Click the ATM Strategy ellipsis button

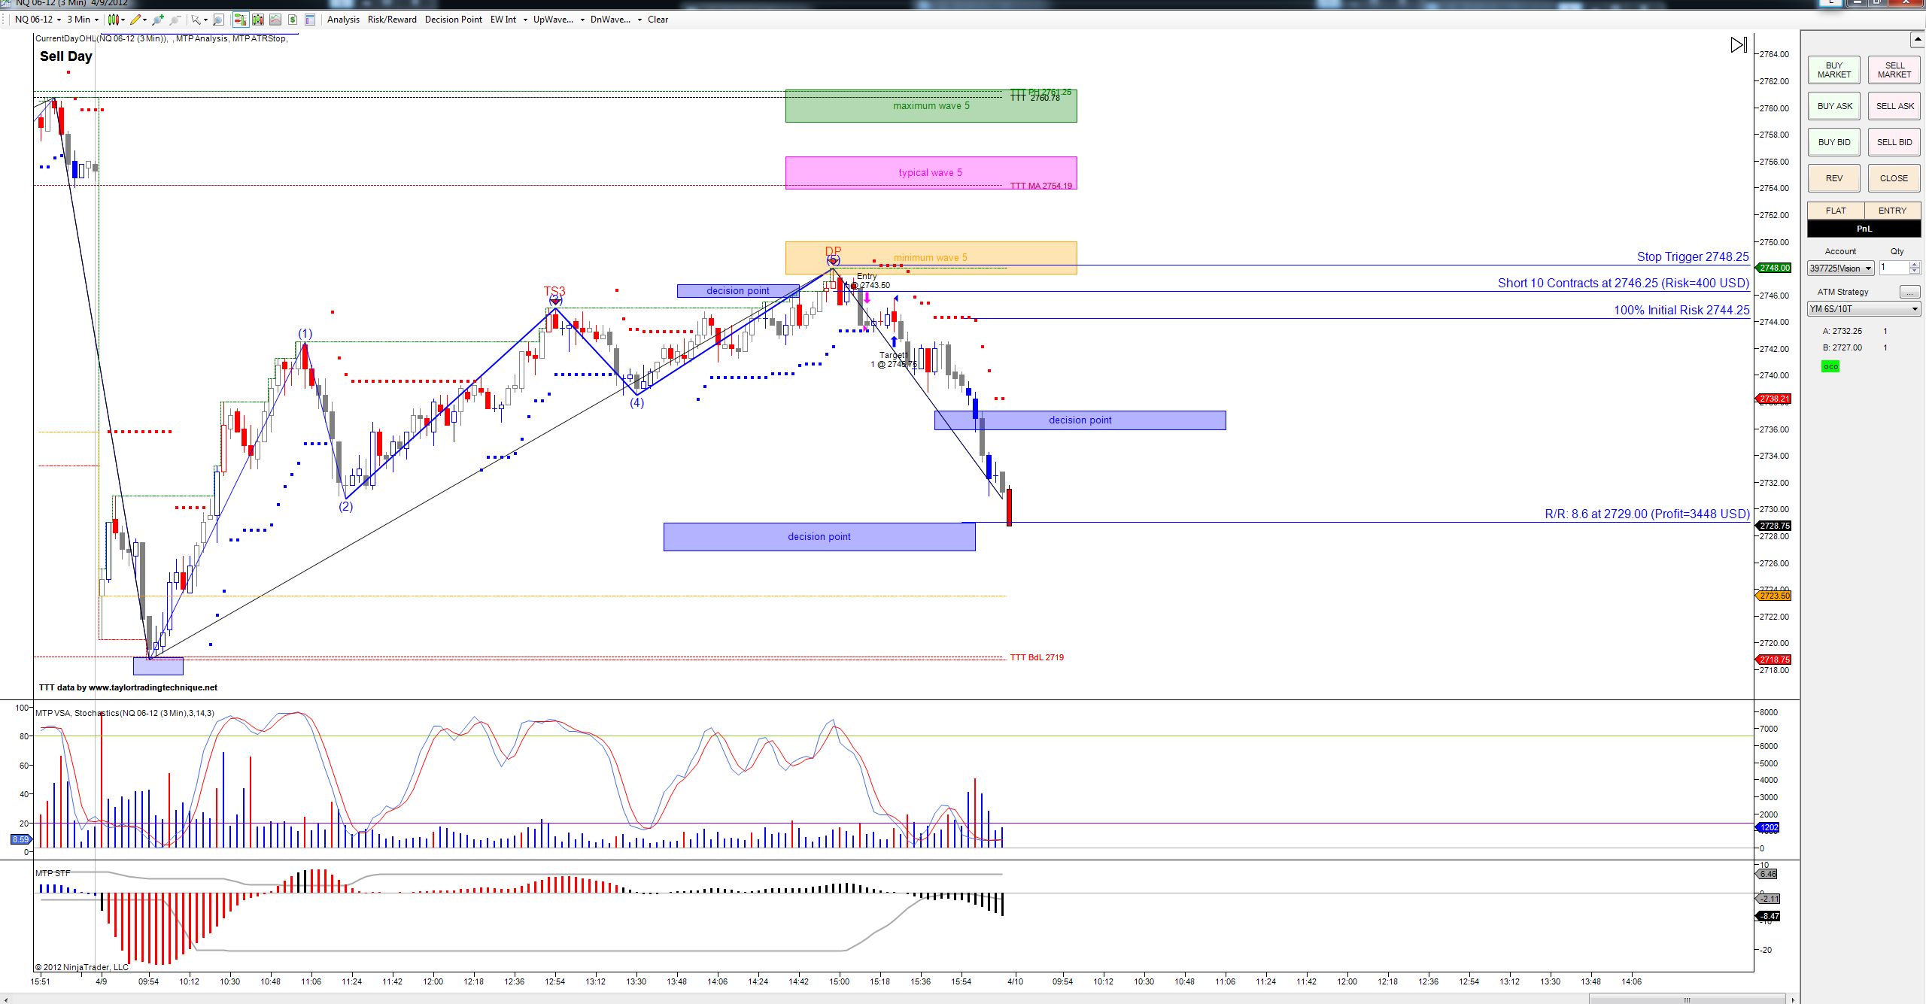coord(1909,292)
